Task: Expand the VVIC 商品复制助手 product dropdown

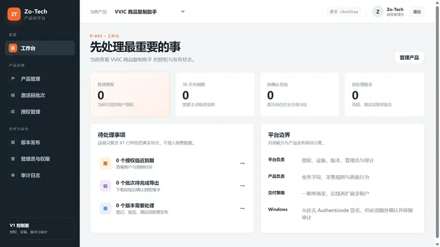Action: pyautogui.click(x=150, y=12)
